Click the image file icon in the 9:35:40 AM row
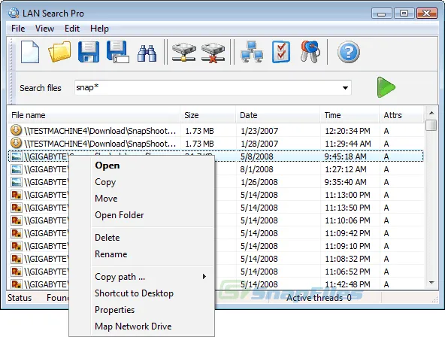This screenshot has width=445, height=337. 17,182
